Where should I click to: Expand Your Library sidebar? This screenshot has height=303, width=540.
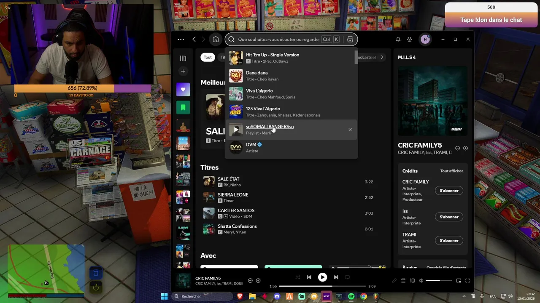tap(183, 58)
